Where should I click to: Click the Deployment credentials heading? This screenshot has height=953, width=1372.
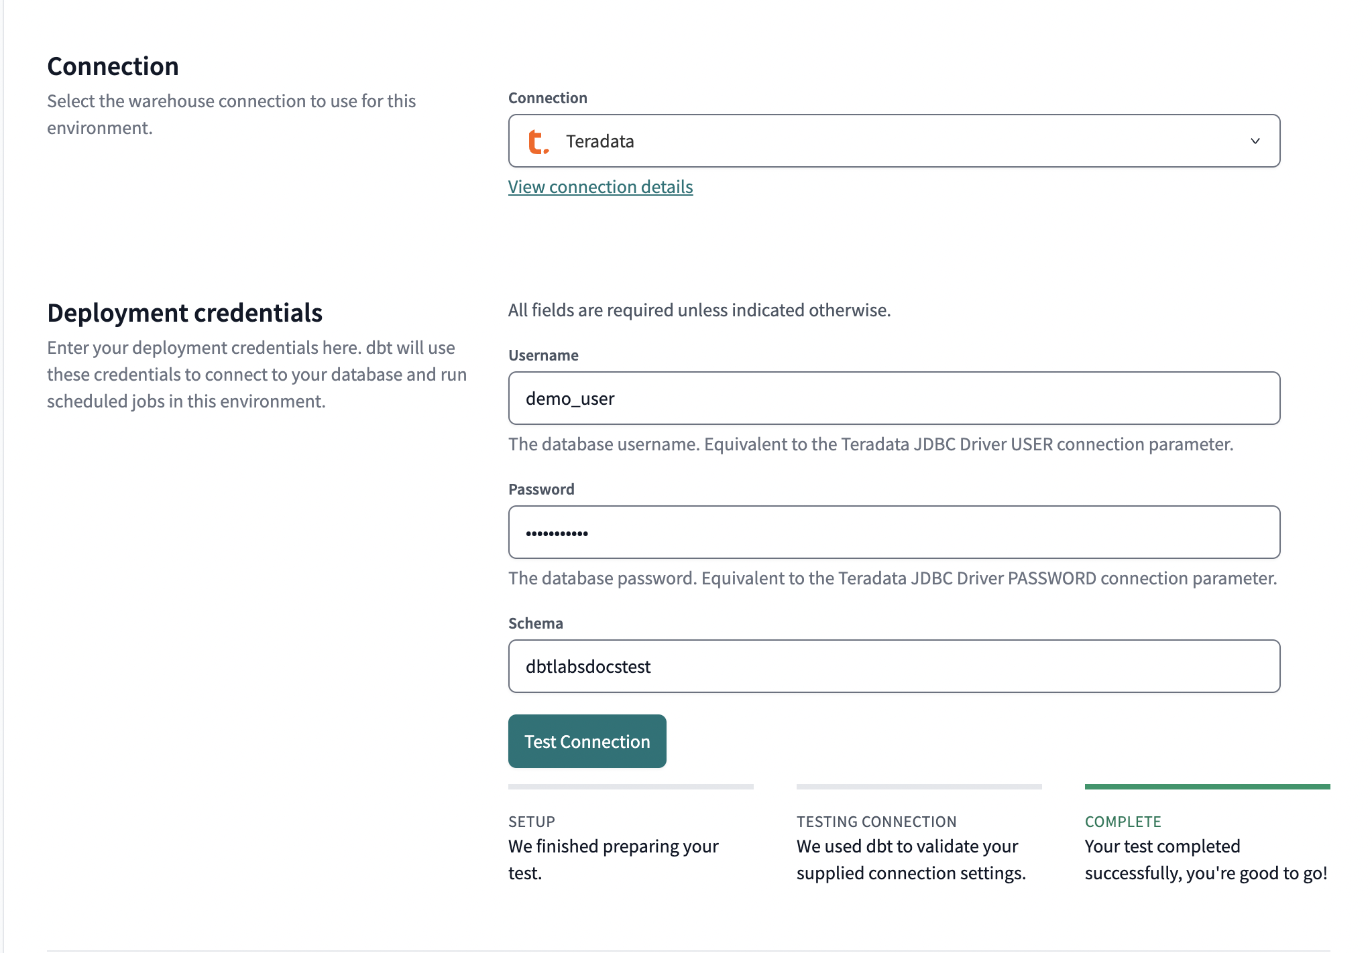coord(184,312)
